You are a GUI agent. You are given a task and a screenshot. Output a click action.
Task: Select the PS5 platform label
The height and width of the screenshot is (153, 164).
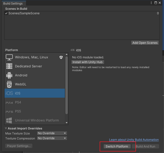pos(18,111)
